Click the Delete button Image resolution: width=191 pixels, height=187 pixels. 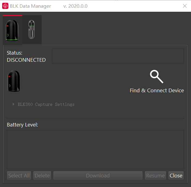pos(42,176)
